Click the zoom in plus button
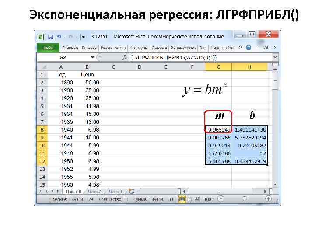 point(268,199)
